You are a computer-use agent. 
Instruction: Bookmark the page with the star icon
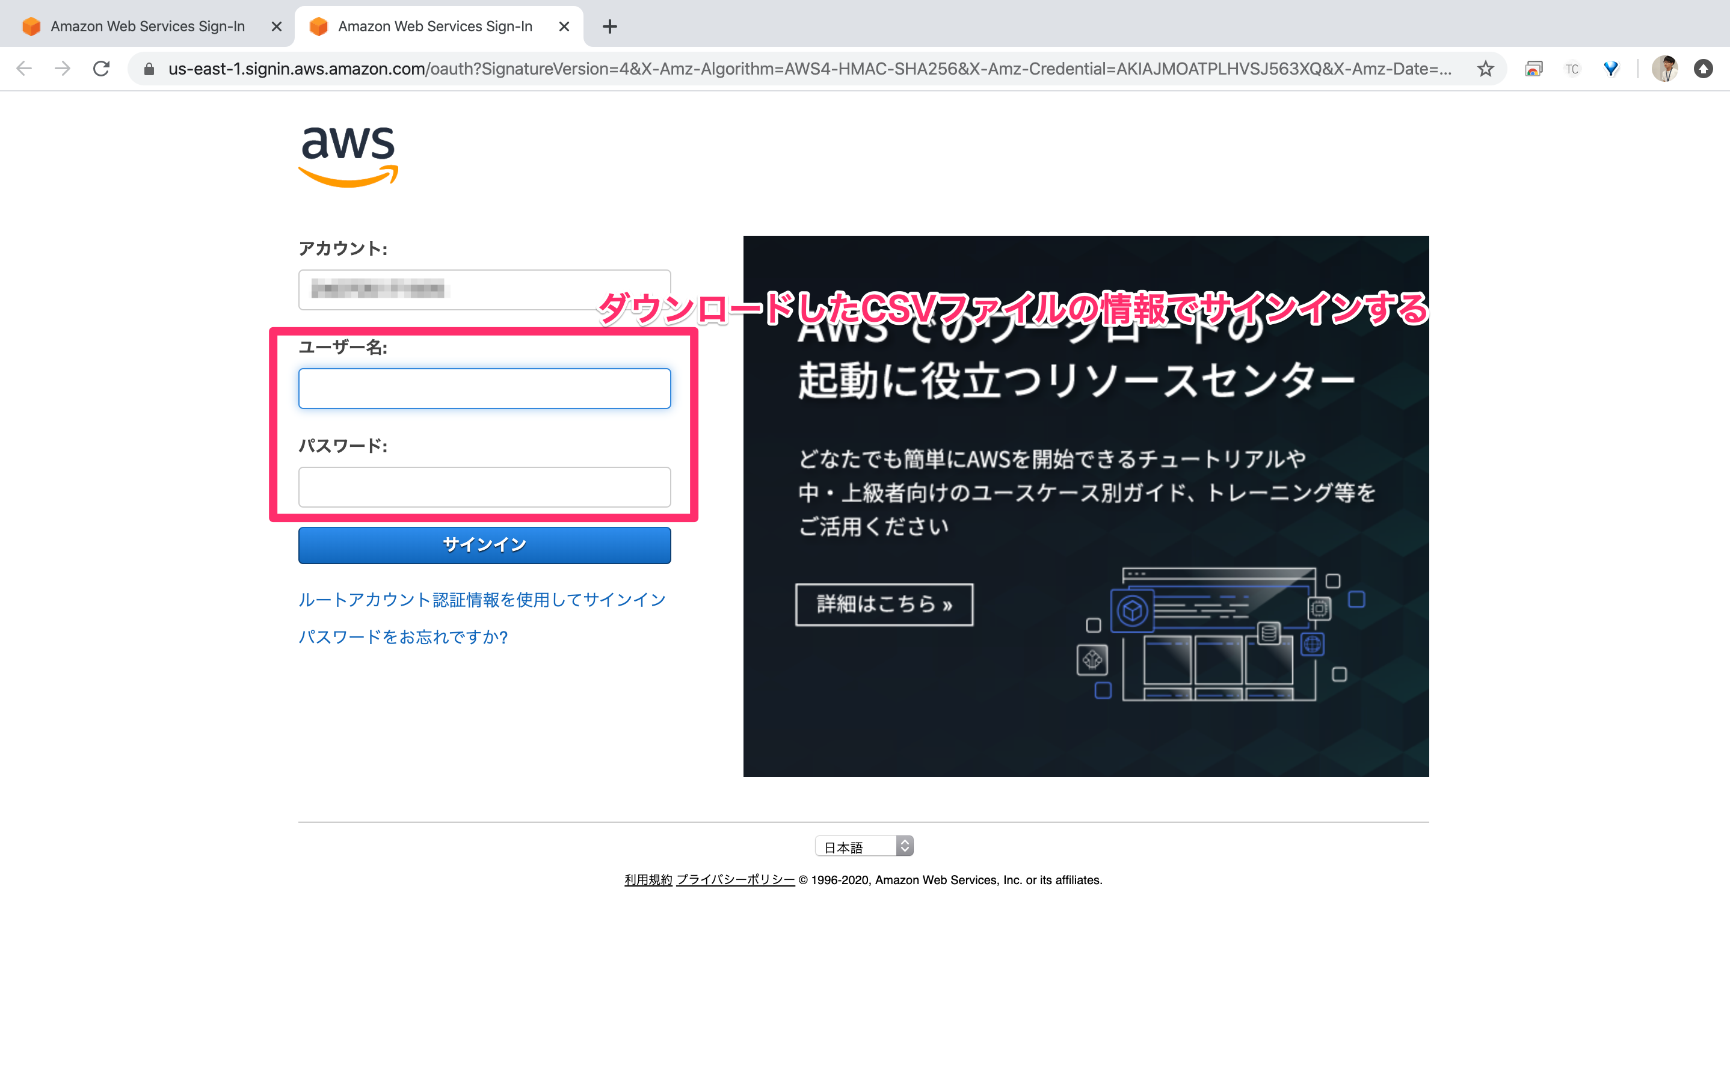[1485, 69]
